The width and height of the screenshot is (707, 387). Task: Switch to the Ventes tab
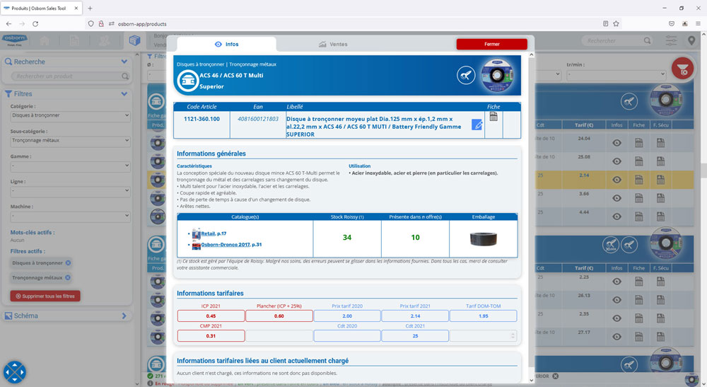point(333,44)
